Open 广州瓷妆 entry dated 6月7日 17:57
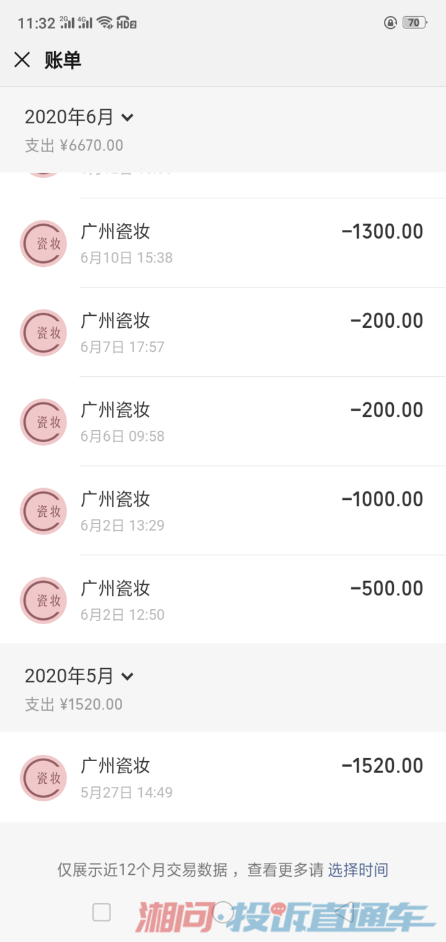Viewport: 446px width, 942px height. 223,332
